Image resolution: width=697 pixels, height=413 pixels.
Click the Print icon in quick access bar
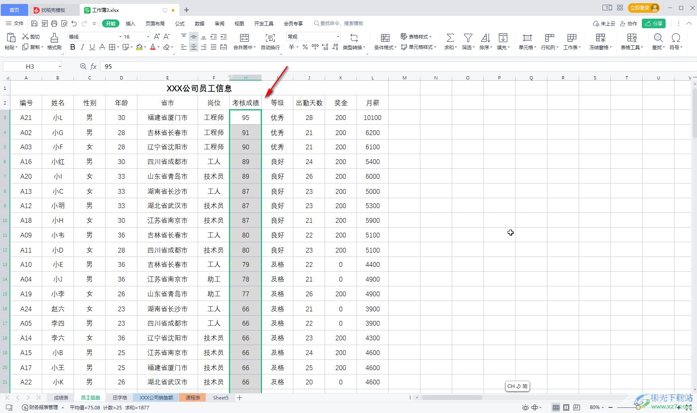point(54,23)
